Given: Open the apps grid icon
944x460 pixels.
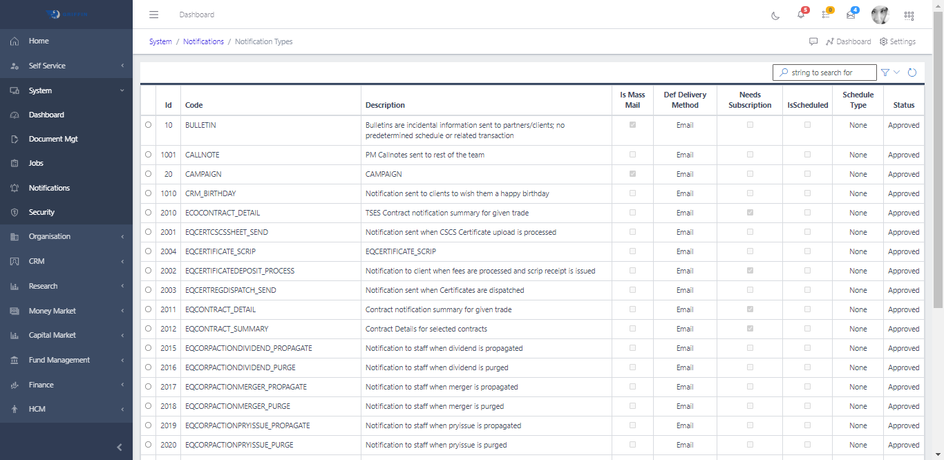Looking at the screenshot, I should pyautogui.click(x=909, y=15).
